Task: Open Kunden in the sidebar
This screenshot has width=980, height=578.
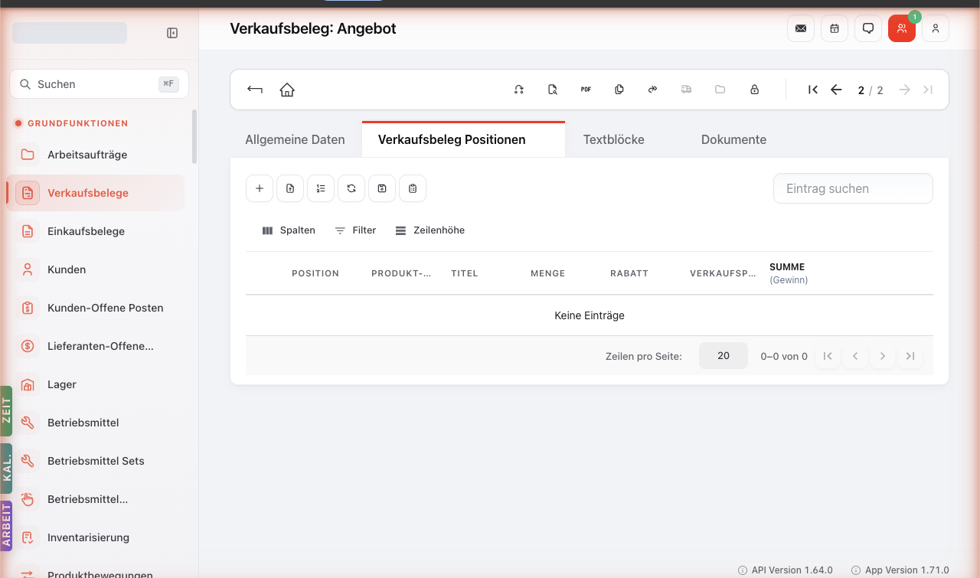Action: [96, 269]
